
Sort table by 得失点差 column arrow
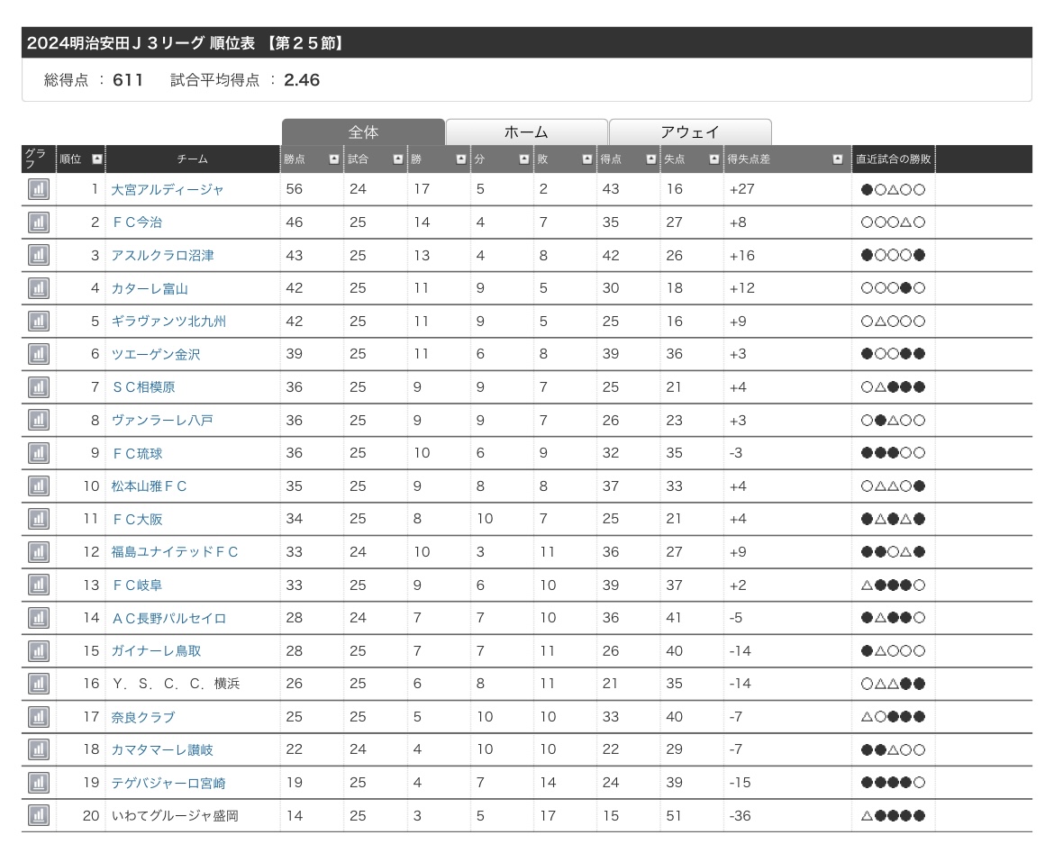tap(838, 159)
